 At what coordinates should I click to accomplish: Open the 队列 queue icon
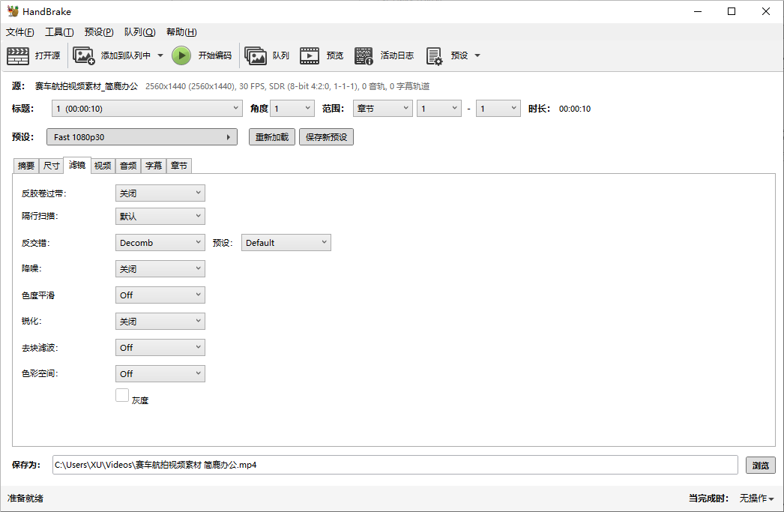pyautogui.click(x=256, y=55)
